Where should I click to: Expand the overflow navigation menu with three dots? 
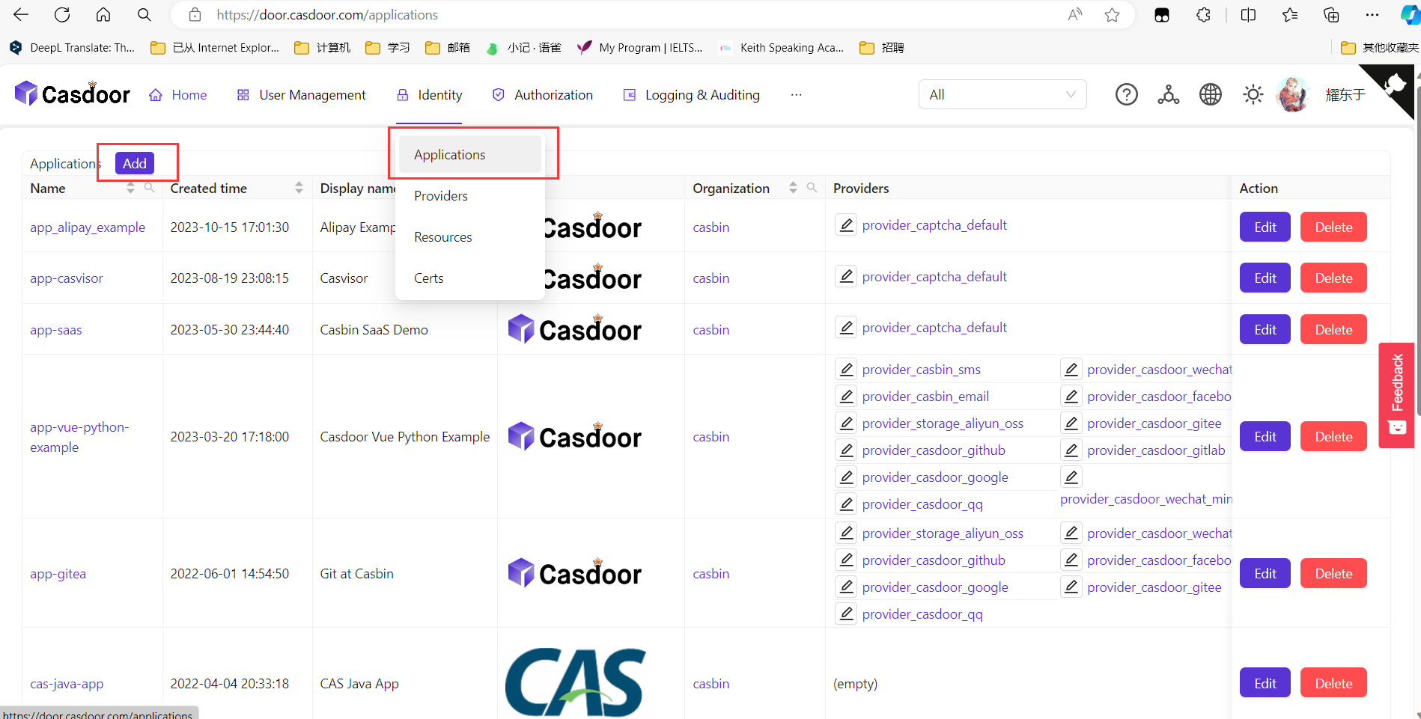796,95
